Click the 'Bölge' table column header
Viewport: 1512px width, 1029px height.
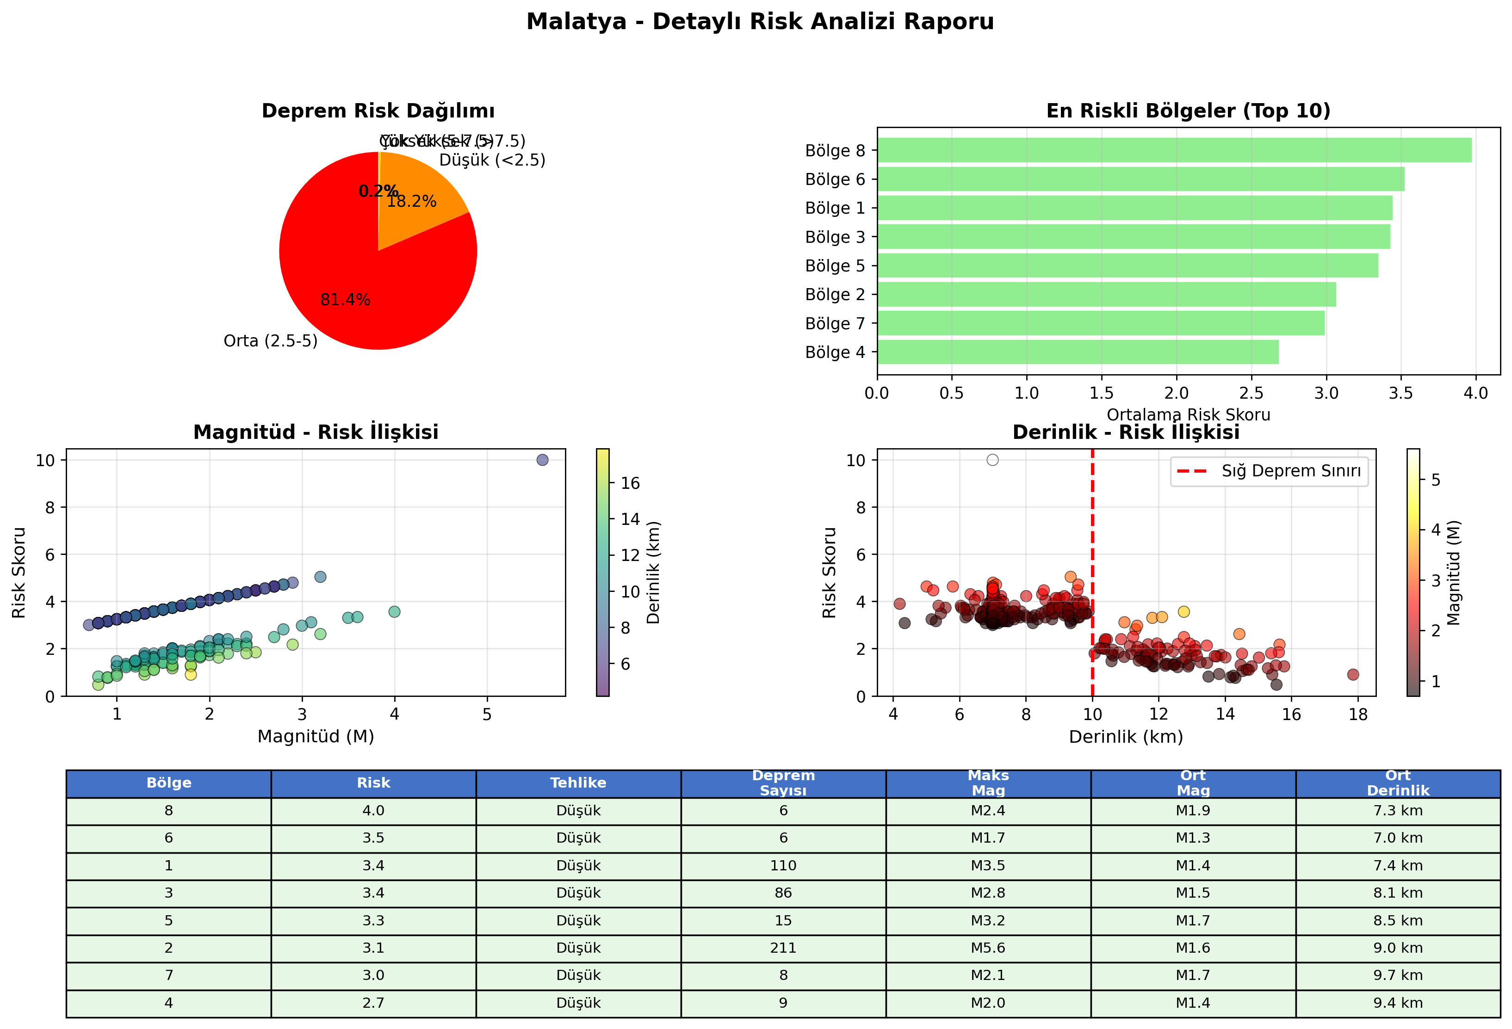168,783
